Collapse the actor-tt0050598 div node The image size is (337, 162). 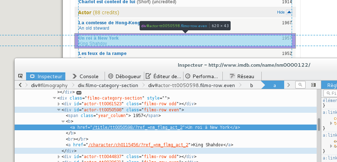[59, 110]
